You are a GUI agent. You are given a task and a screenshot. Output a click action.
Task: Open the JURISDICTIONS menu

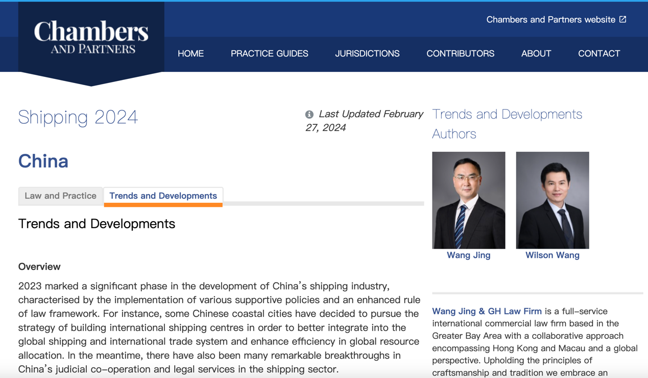pyautogui.click(x=367, y=53)
